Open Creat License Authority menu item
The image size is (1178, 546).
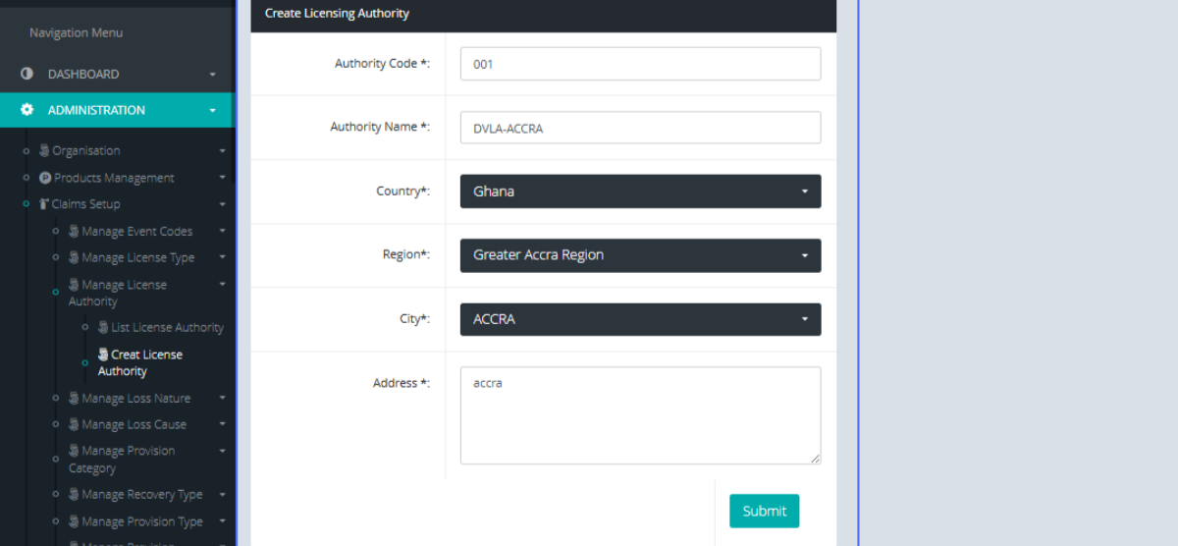tap(145, 362)
